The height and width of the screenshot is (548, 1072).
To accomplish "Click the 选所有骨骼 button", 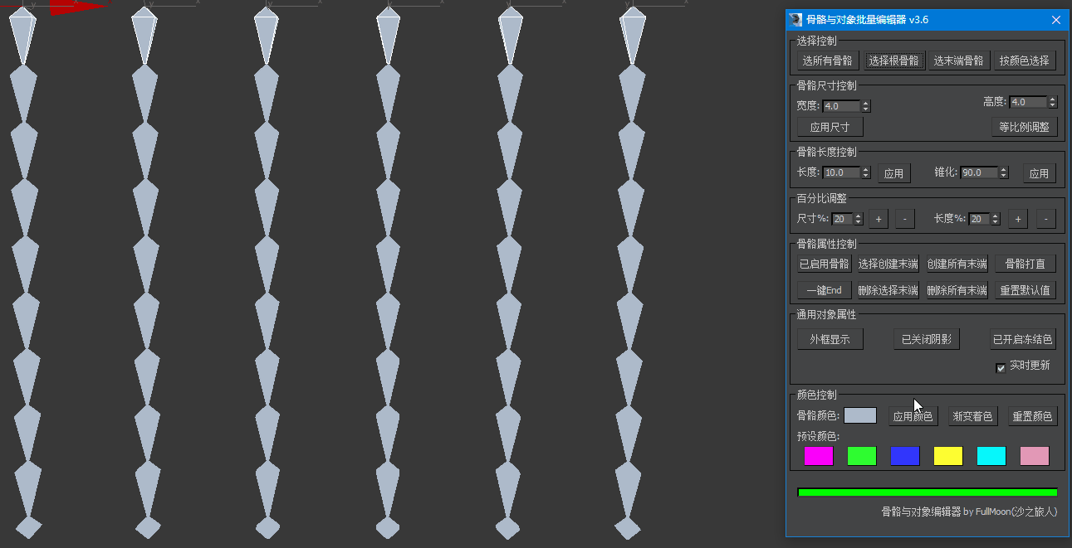I will (x=827, y=61).
